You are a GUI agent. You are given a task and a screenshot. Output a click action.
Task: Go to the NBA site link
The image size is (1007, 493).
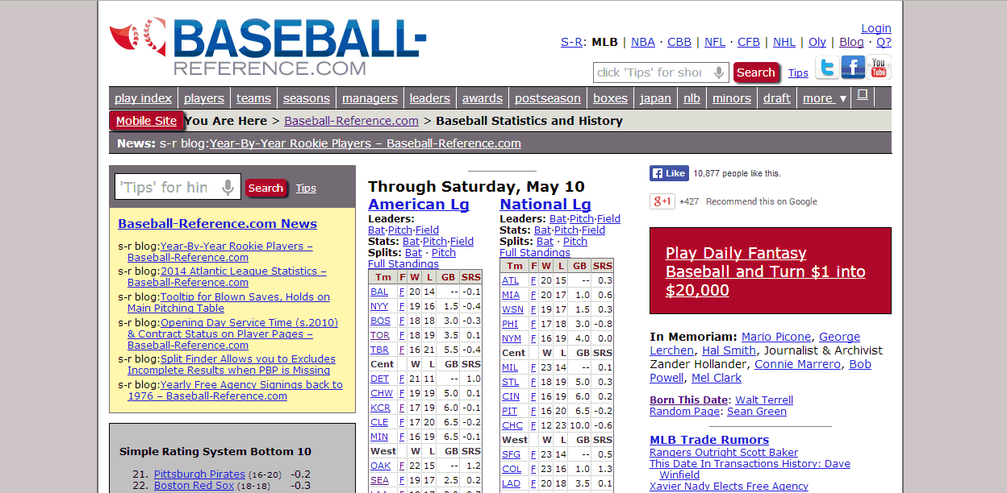click(642, 42)
